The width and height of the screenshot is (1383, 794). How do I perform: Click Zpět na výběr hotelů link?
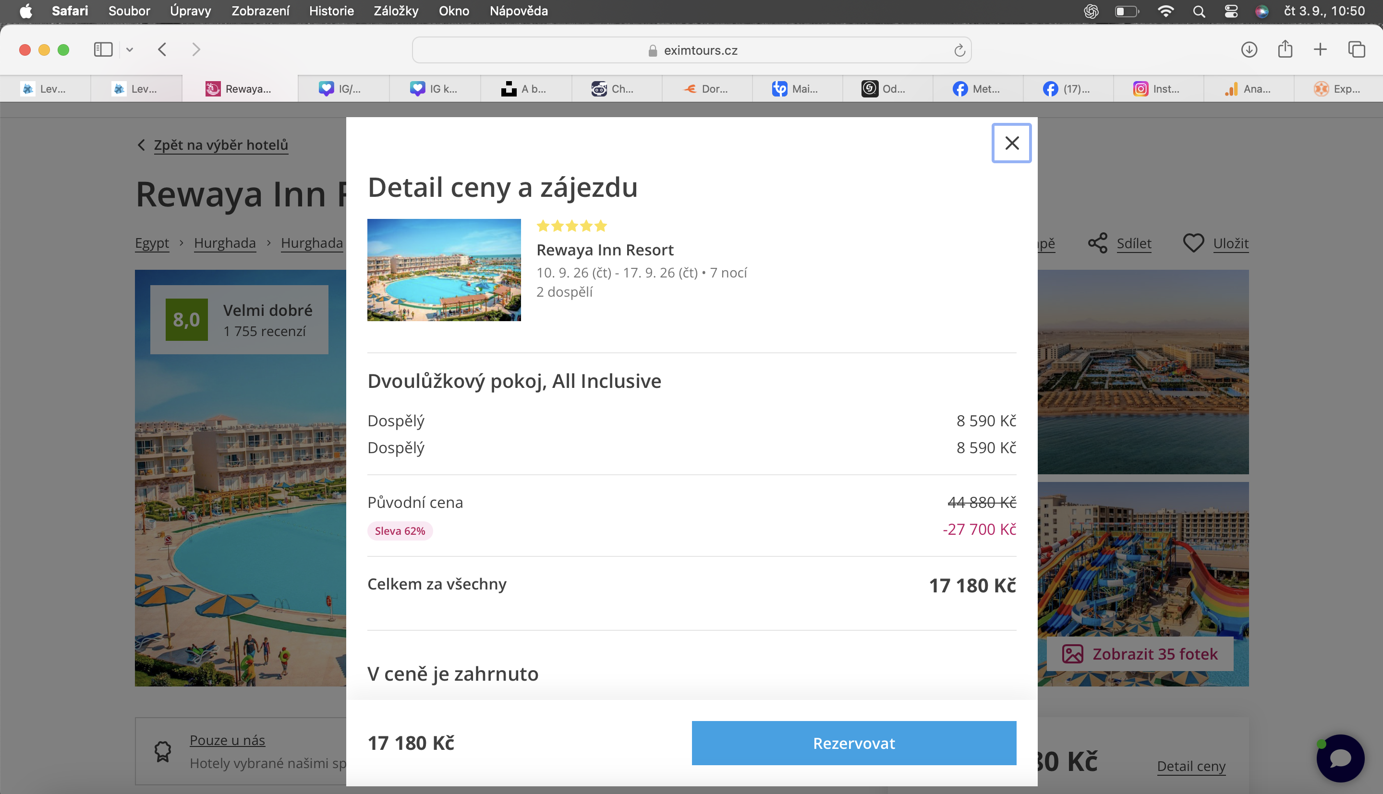click(221, 145)
